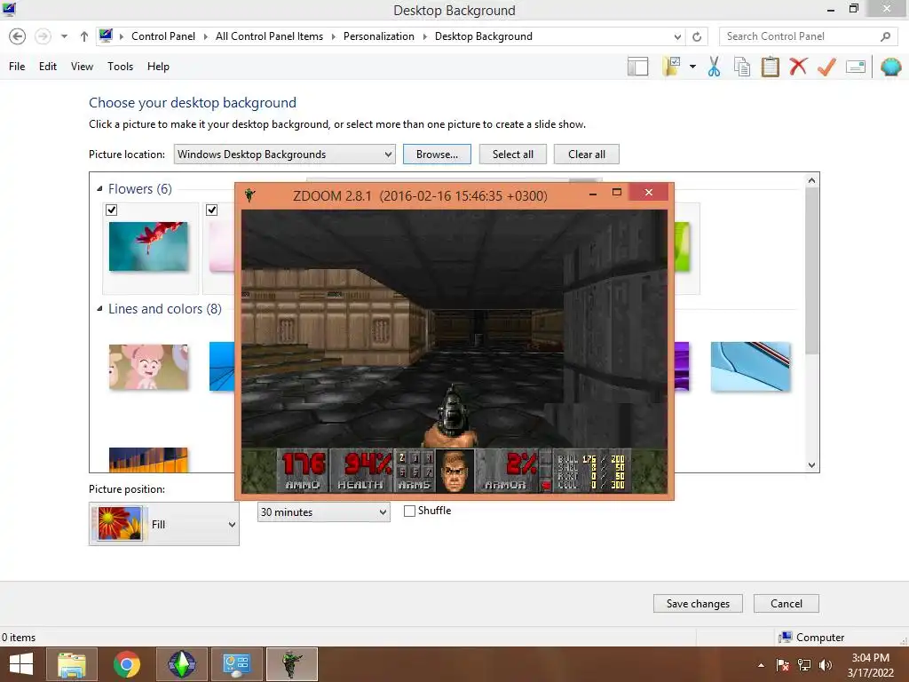Collapse the Lines and colors (8) group

point(99,309)
